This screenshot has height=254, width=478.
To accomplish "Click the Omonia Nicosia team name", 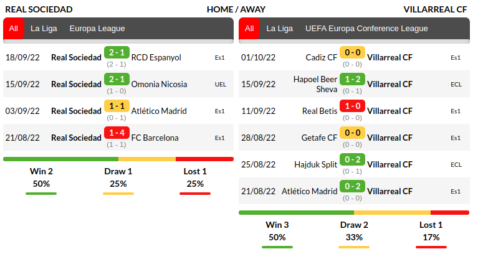I will (158, 84).
